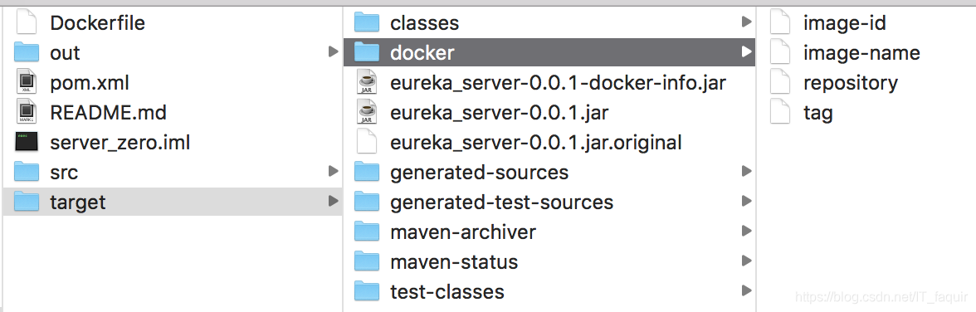976x312 pixels.
Task: Expand the maven-status folder arrow
Action: coord(746,261)
